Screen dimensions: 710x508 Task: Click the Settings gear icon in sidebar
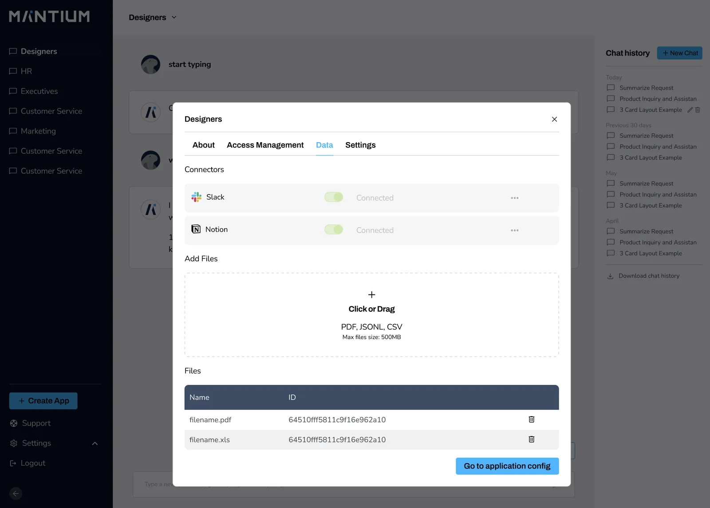(14, 443)
